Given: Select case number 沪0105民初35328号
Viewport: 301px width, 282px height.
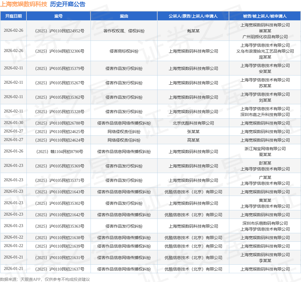Looking at the screenshot, I should [x=67, y=112].
